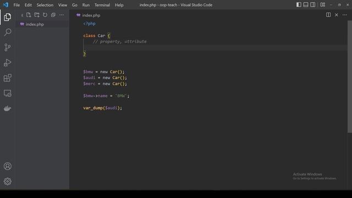352x198 pixels.
Task: Open the Source Control view
Action: (7, 47)
